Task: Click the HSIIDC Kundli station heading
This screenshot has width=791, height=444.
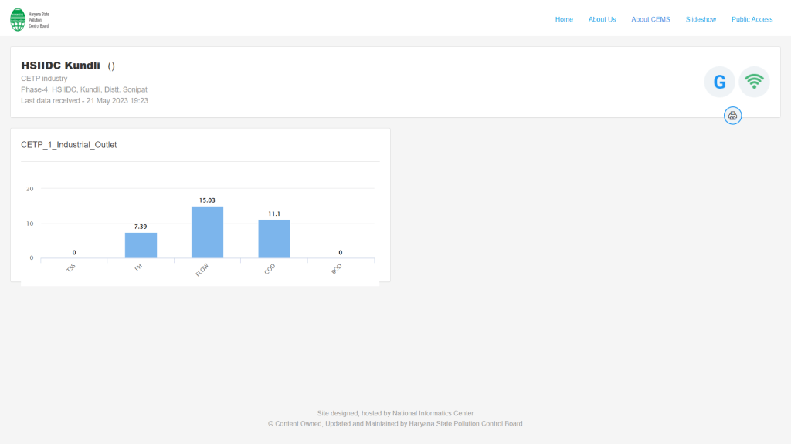Action: pos(60,66)
